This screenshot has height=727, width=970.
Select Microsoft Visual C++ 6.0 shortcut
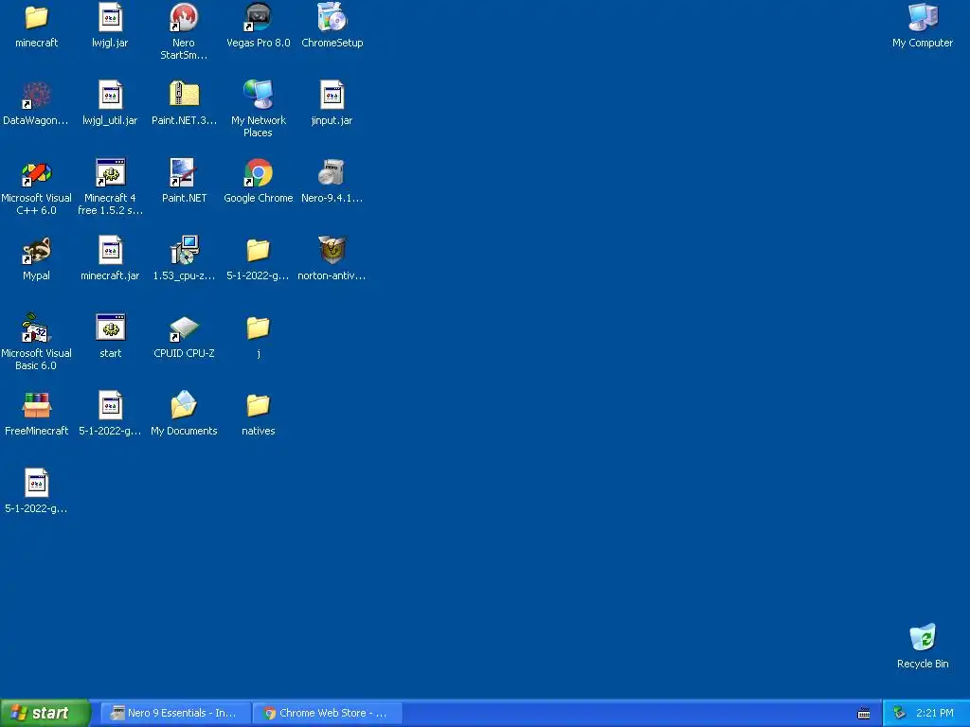(x=37, y=174)
